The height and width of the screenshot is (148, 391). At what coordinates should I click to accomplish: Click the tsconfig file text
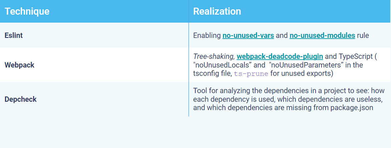pos(212,74)
